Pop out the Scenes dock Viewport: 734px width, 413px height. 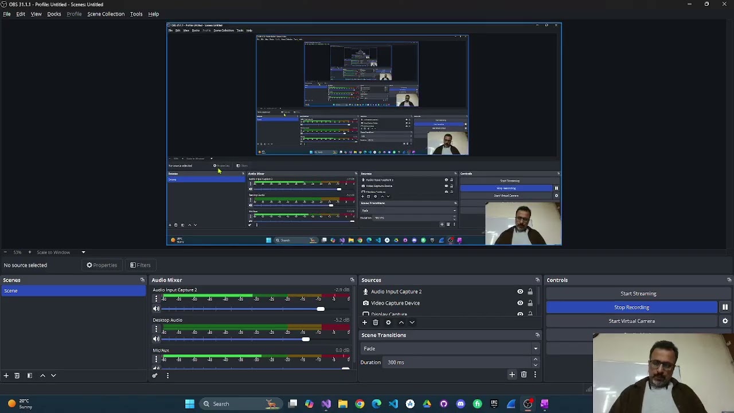click(142, 280)
